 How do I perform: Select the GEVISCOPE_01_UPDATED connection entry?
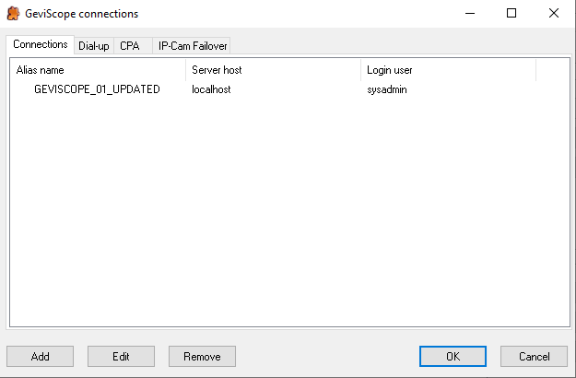point(97,89)
